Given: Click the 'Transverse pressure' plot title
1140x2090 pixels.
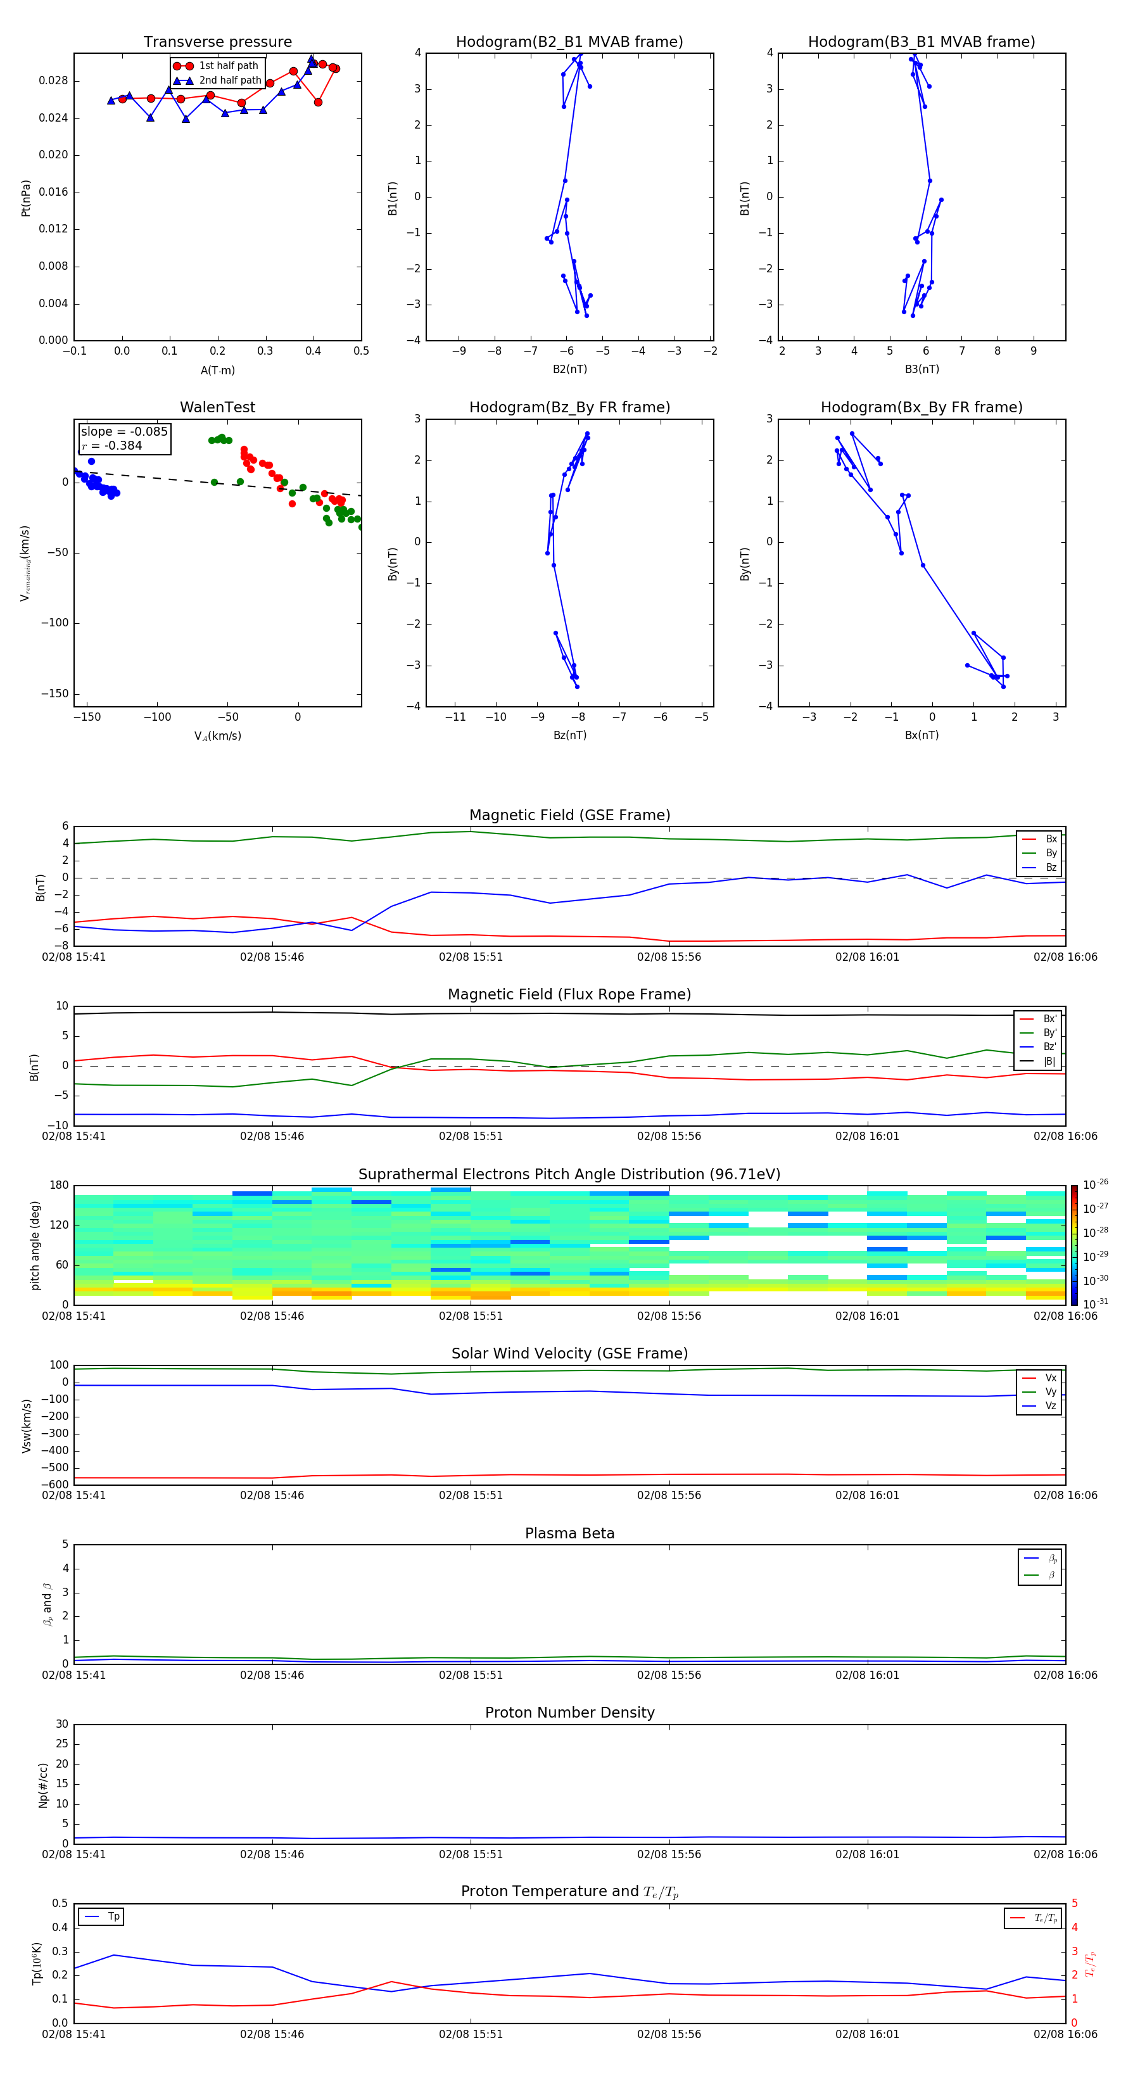Looking at the screenshot, I should pos(217,42).
